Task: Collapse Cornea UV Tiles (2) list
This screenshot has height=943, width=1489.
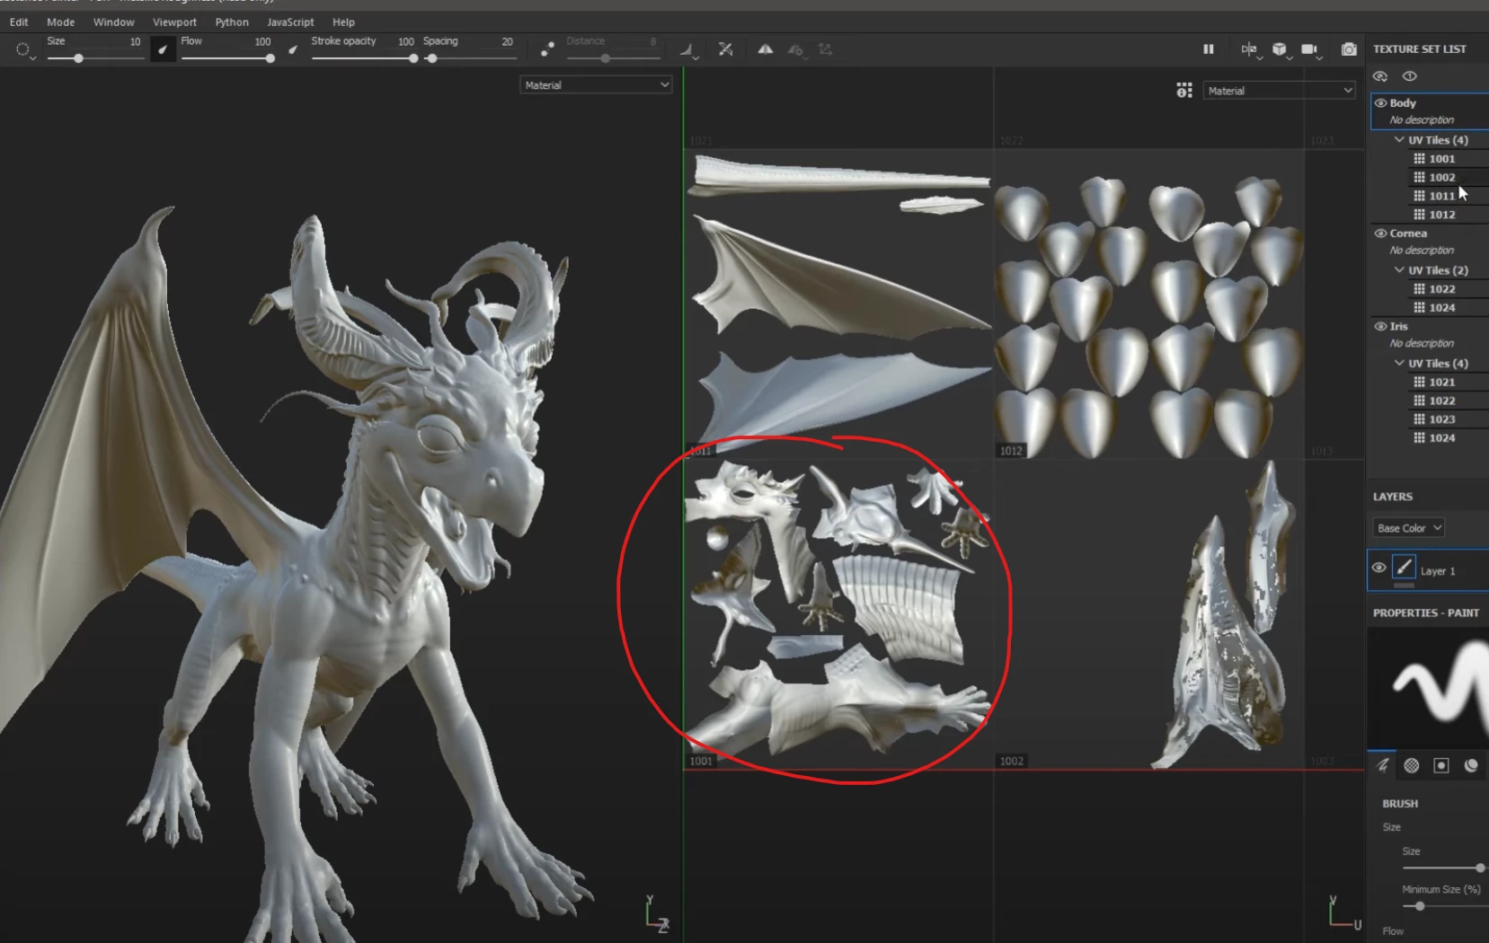Action: coord(1399,270)
